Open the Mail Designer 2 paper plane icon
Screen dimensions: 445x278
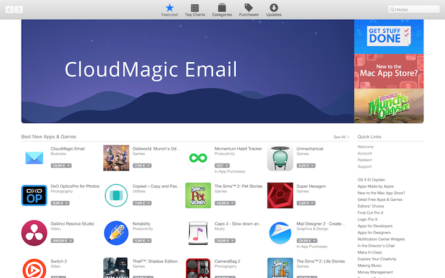(x=280, y=233)
